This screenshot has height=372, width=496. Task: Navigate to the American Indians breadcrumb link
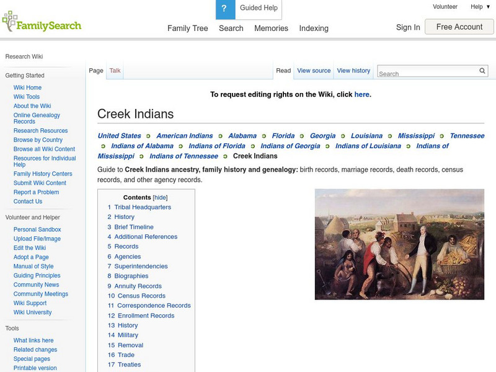(183, 135)
